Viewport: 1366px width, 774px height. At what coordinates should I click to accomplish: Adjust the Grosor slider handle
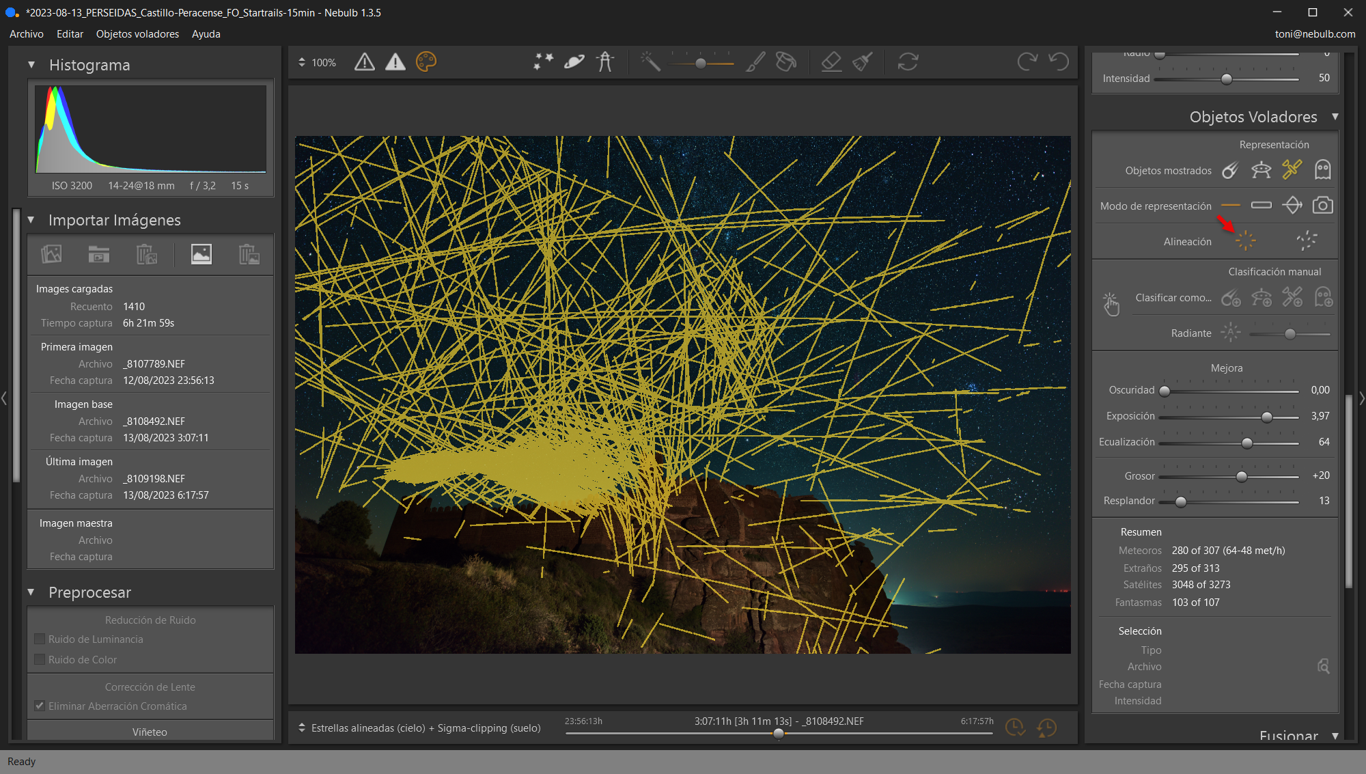click(x=1242, y=477)
